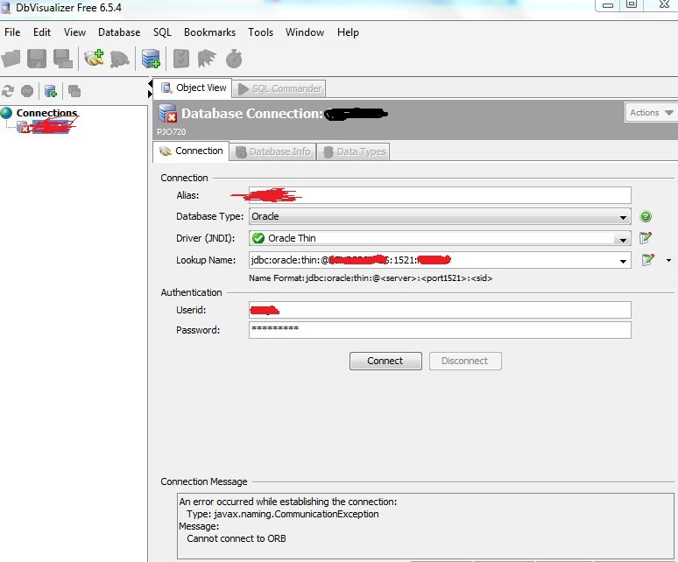678x562 pixels.
Task: Click the Name Format hint text
Action: click(371, 278)
